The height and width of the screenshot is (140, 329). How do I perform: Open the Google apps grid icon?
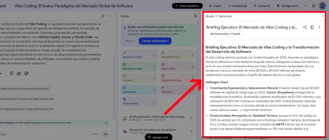pyautogui.click(x=314, y=6)
